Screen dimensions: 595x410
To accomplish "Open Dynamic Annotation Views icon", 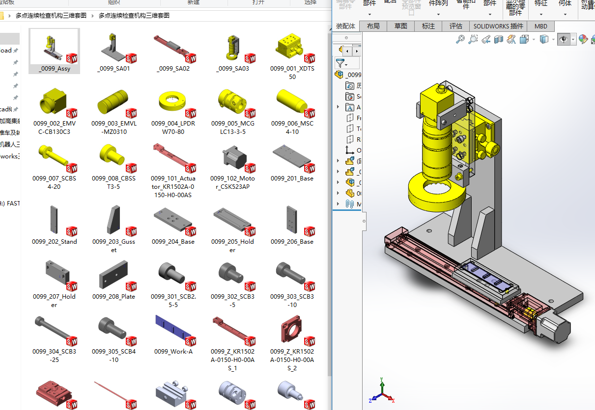I will [511, 40].
